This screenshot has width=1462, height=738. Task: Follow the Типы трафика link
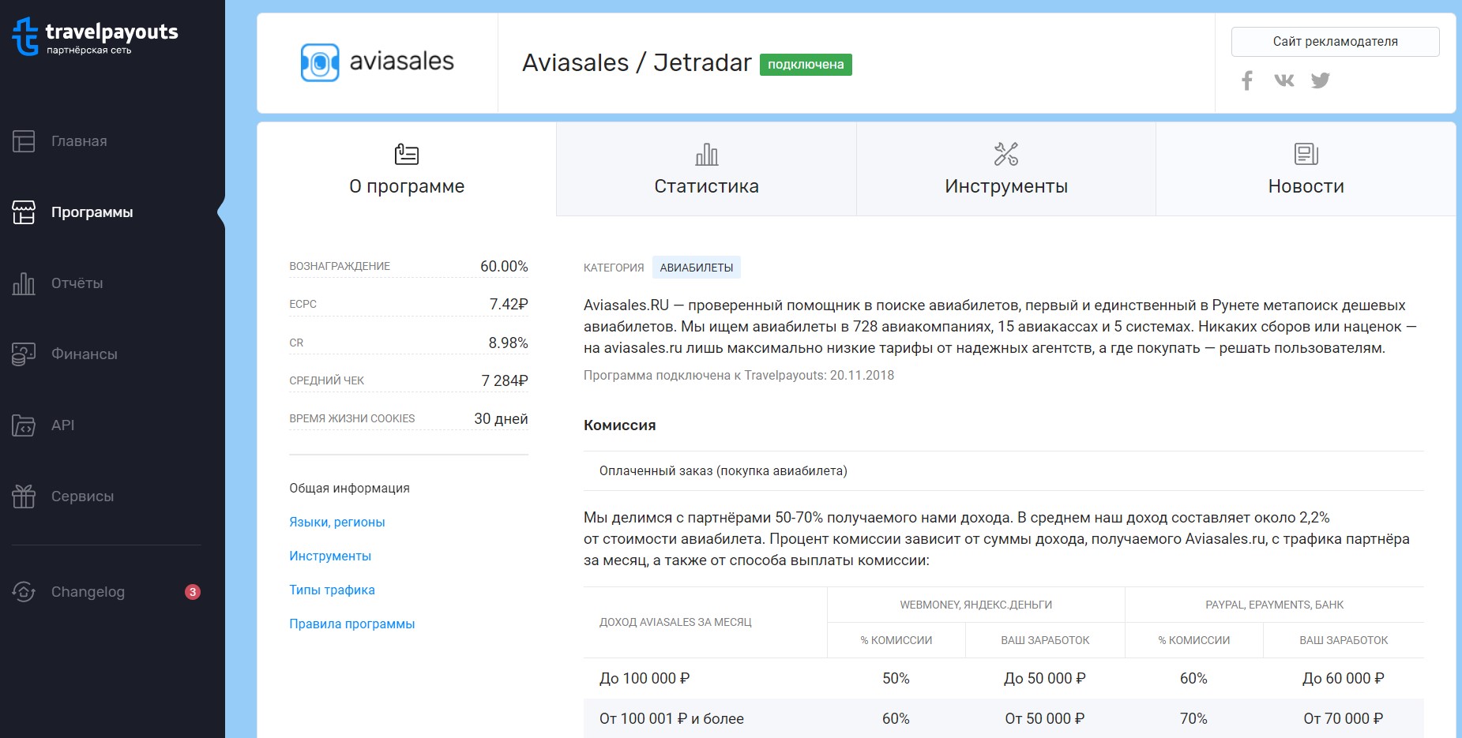tap(332, 590)
